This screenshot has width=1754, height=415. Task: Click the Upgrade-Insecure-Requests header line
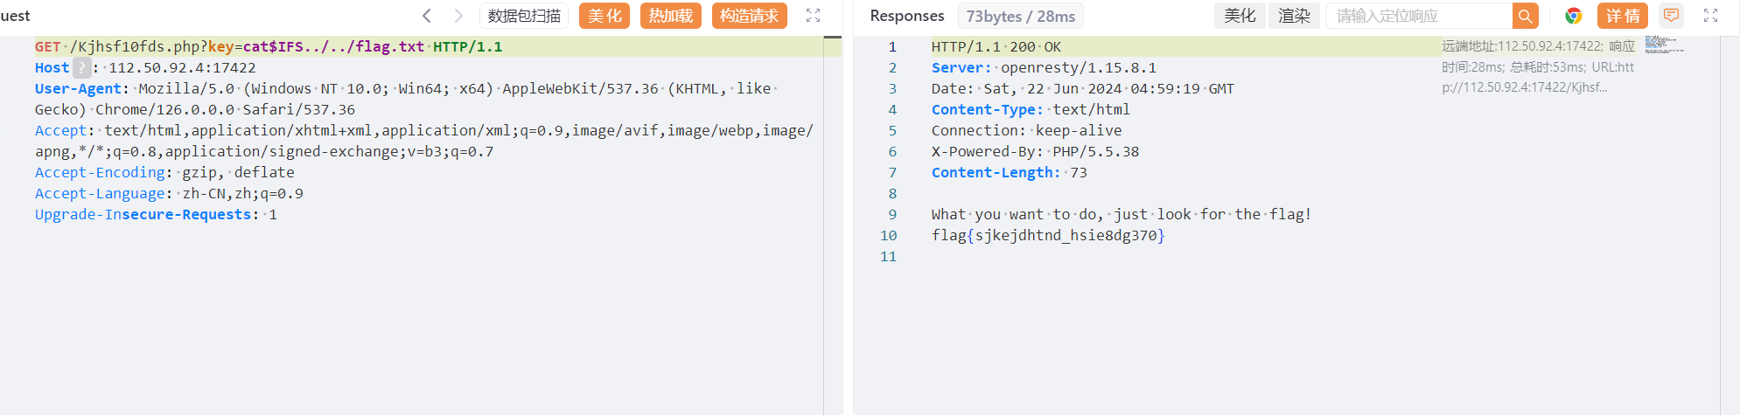tap(156, 214)
